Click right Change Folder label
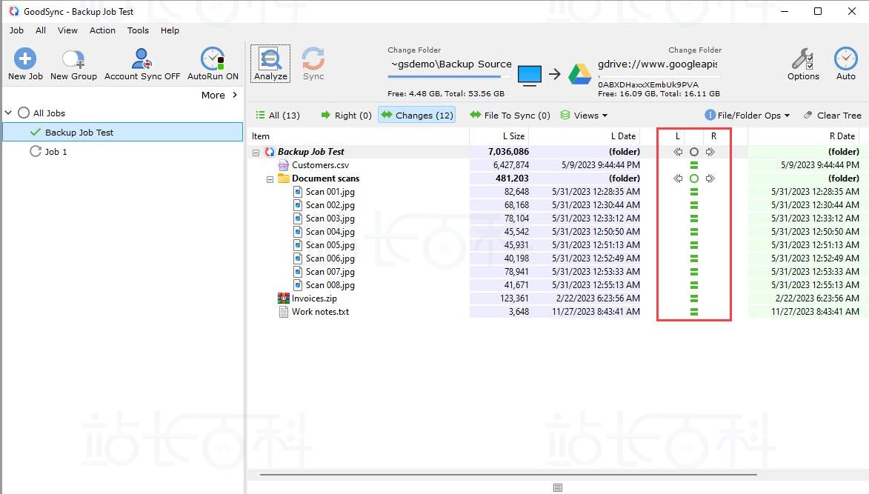Image resolution: width=869 pixels, height=494 pixels. pos(694,50)
